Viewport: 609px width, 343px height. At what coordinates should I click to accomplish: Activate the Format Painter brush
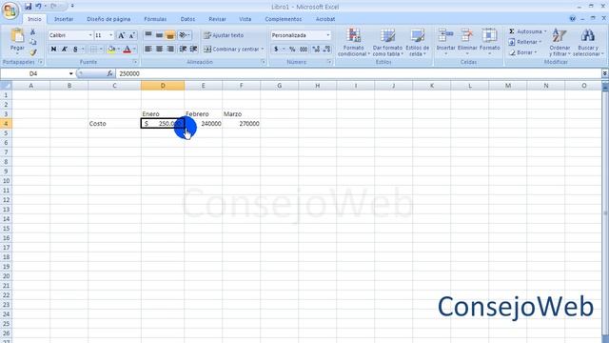(33, 51)
